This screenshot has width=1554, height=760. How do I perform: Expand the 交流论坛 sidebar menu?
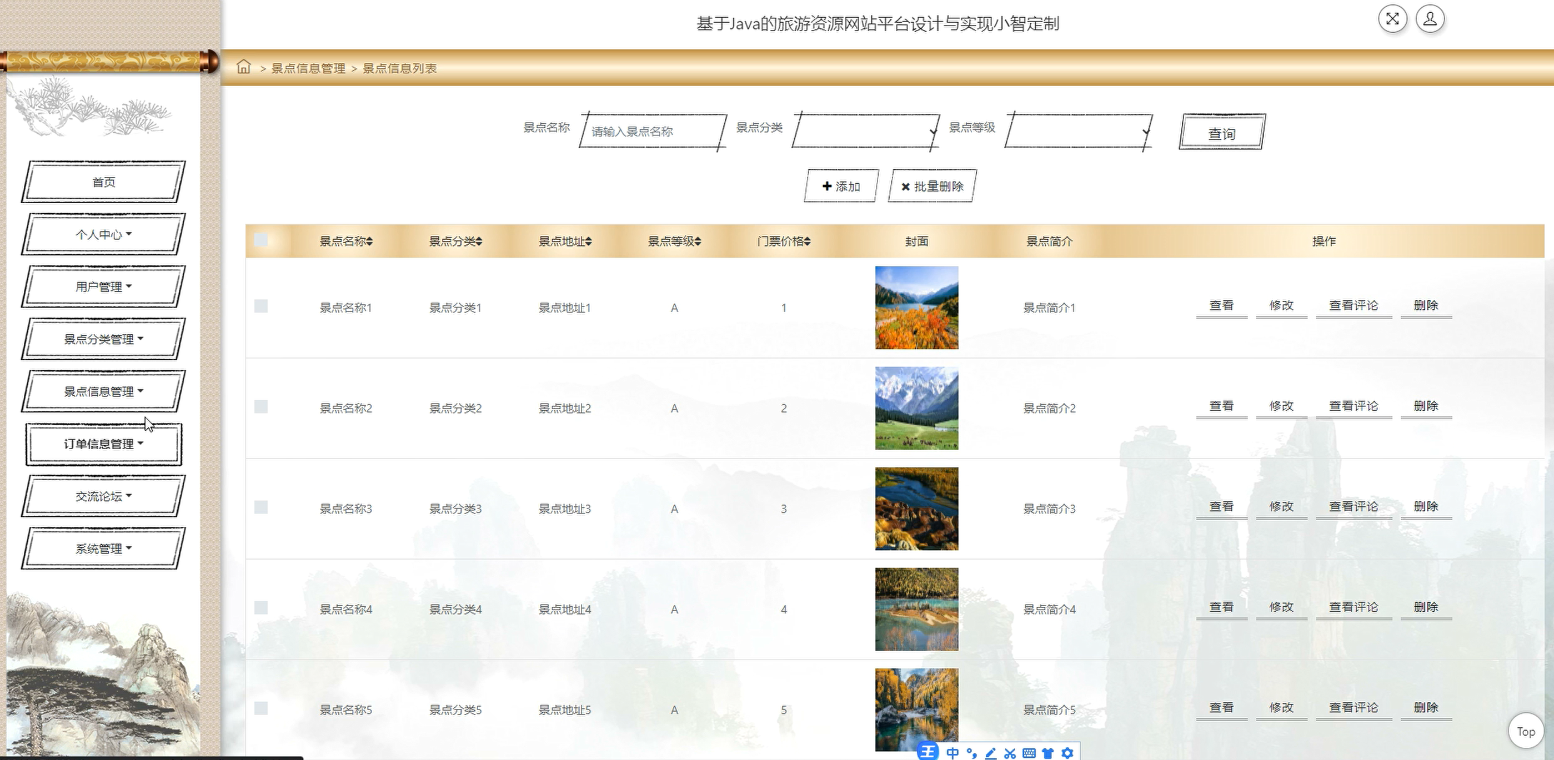[x=103, y=496]
